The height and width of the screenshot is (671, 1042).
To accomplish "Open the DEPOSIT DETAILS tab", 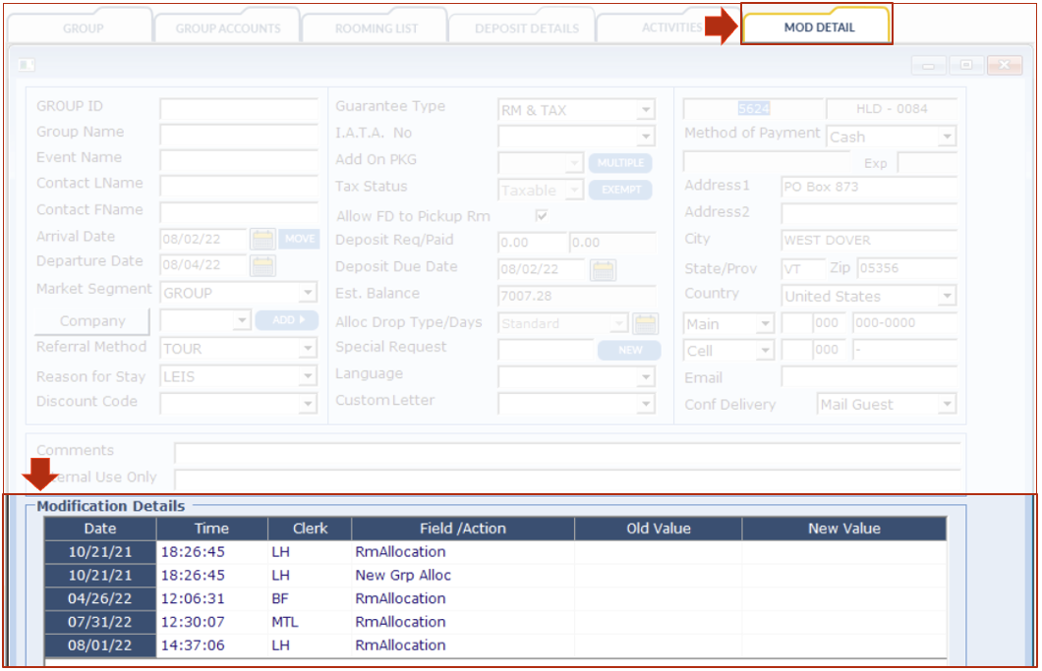I will [526, 28].
